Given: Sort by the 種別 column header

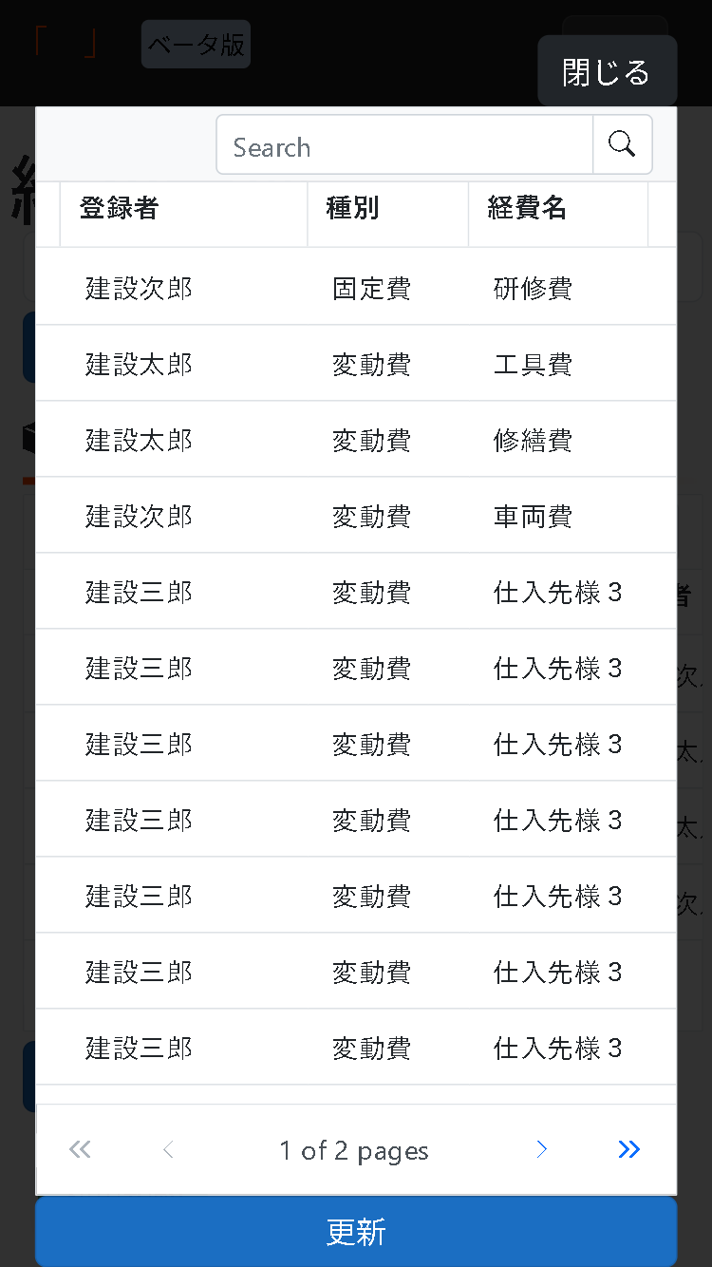Looking at the screenshot, I should click(x=352, y=209).
